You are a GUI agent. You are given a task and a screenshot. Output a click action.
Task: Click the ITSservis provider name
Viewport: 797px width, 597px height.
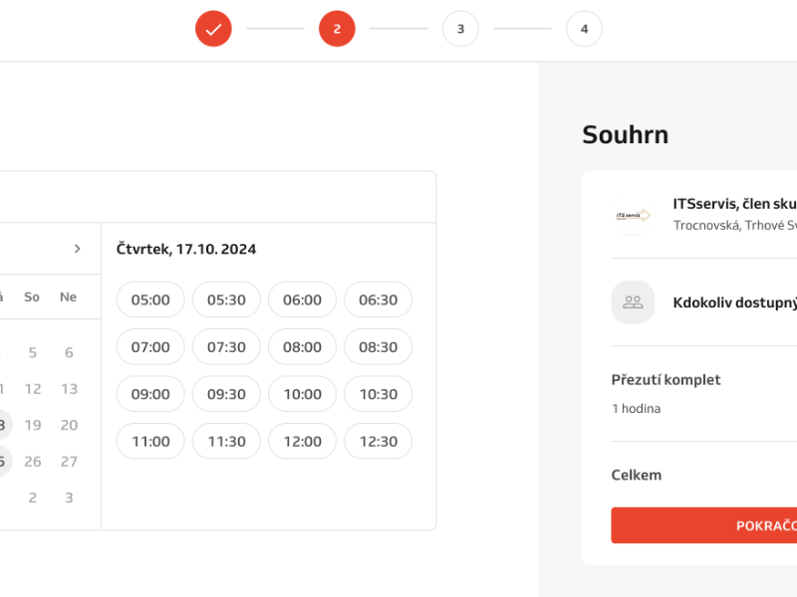pos(734,204)
